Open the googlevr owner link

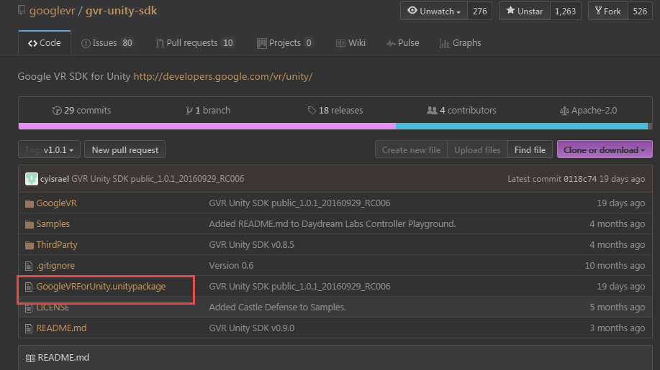click(53, 11)
